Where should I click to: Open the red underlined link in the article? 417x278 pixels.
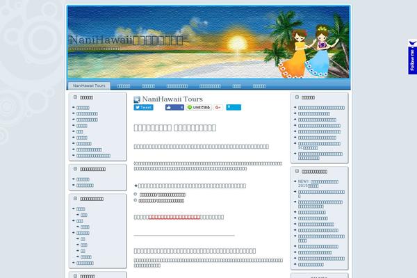[174, 217]
